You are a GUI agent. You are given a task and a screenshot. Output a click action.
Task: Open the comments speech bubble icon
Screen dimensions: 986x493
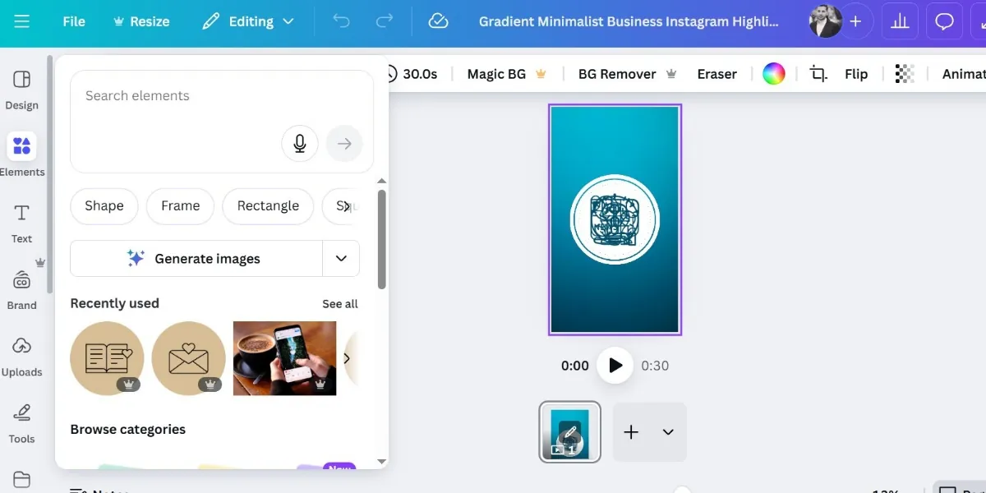945,21
